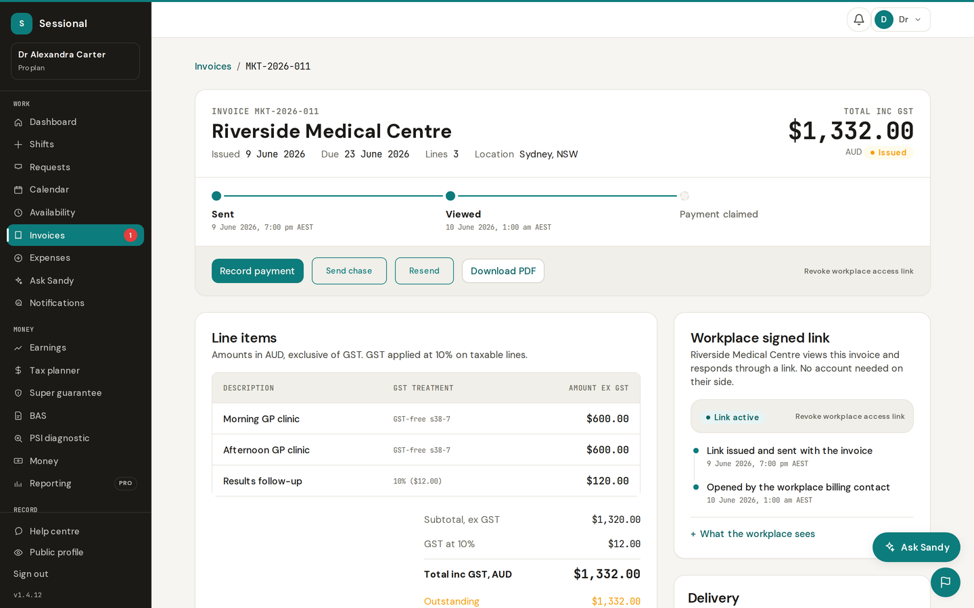This screenshot has width=974, height=608.
Task: Click the Afternoon GP clinic row
Action: tap(426, 450)
